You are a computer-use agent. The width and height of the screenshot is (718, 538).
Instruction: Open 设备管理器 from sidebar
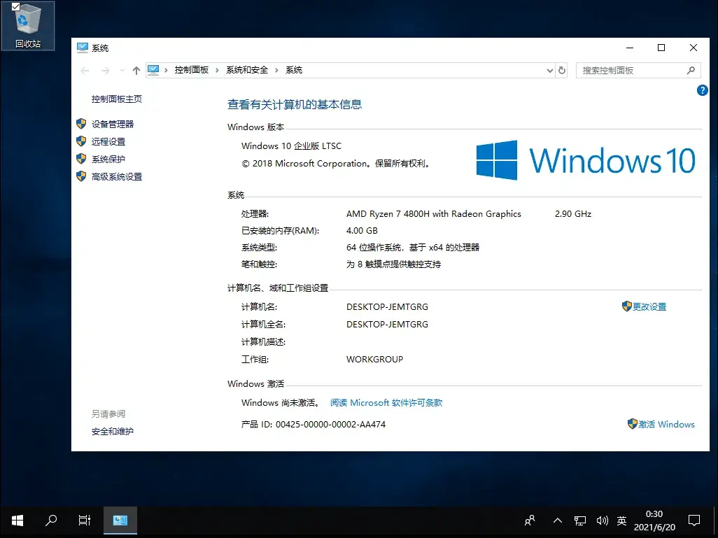point(113,124)
